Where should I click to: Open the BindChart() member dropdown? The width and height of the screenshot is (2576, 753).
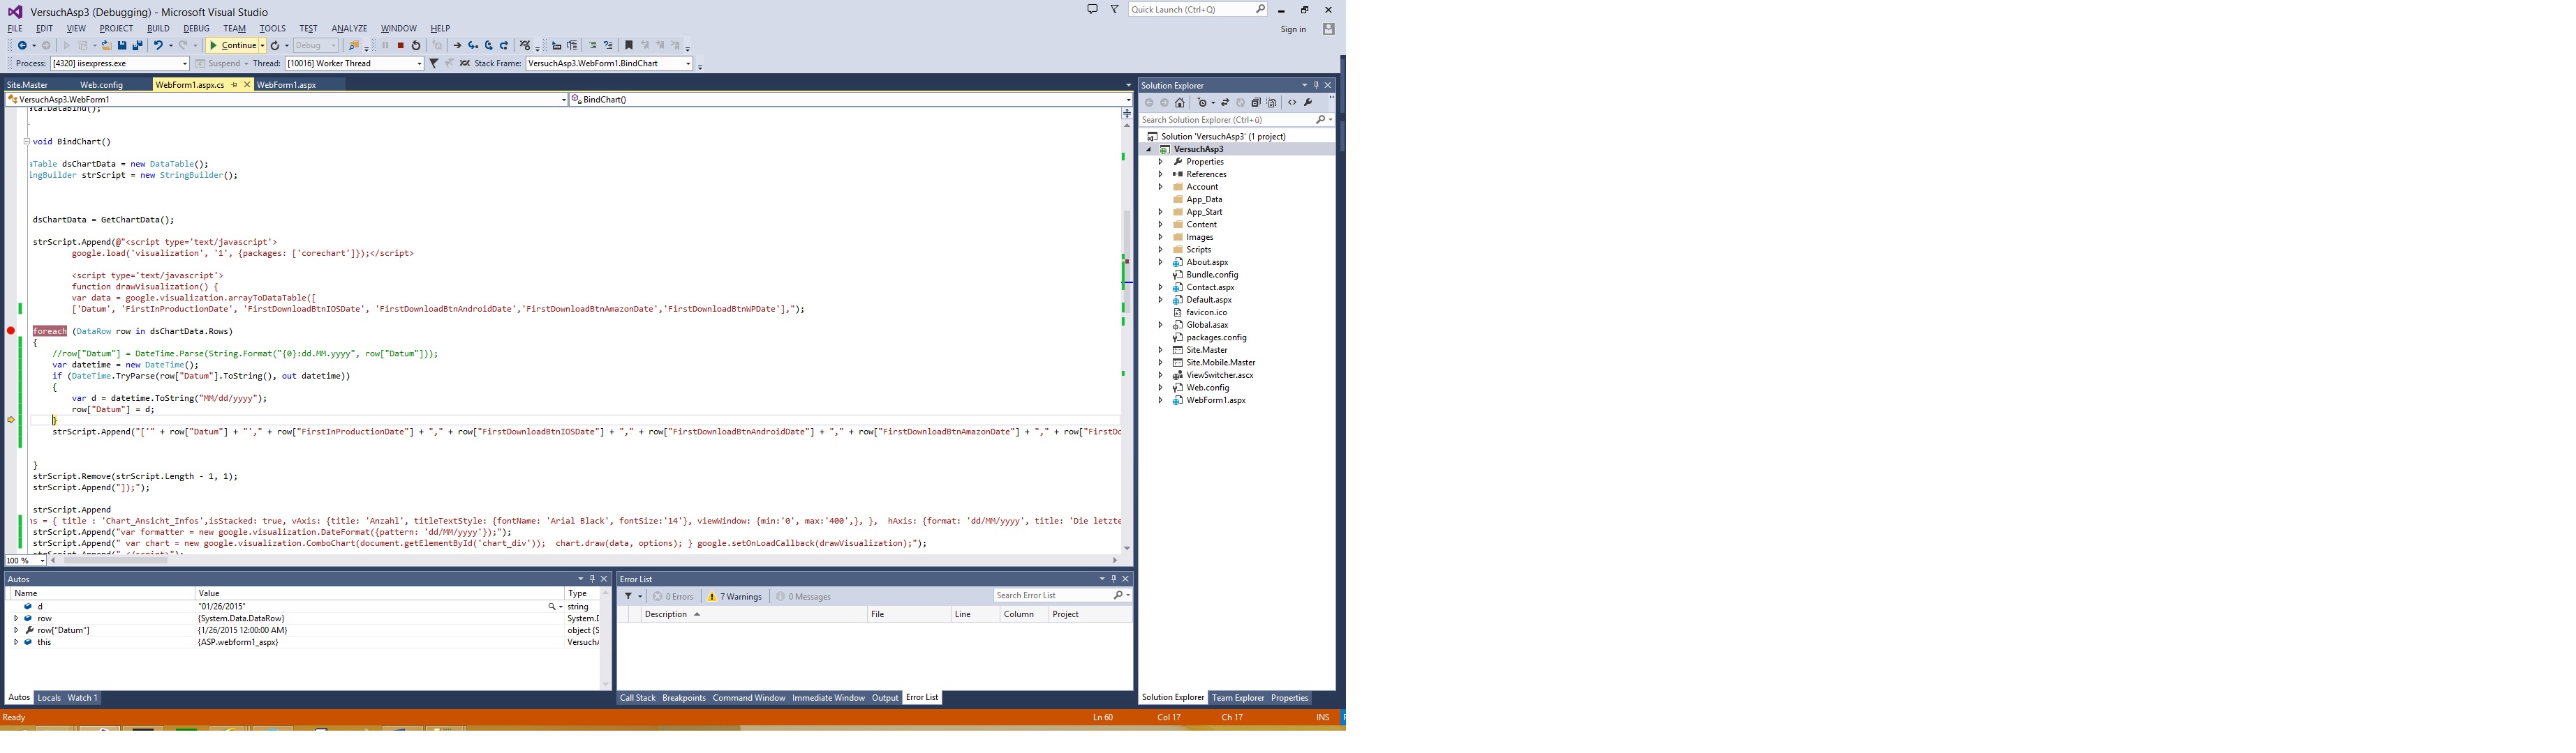click(851, 100)
